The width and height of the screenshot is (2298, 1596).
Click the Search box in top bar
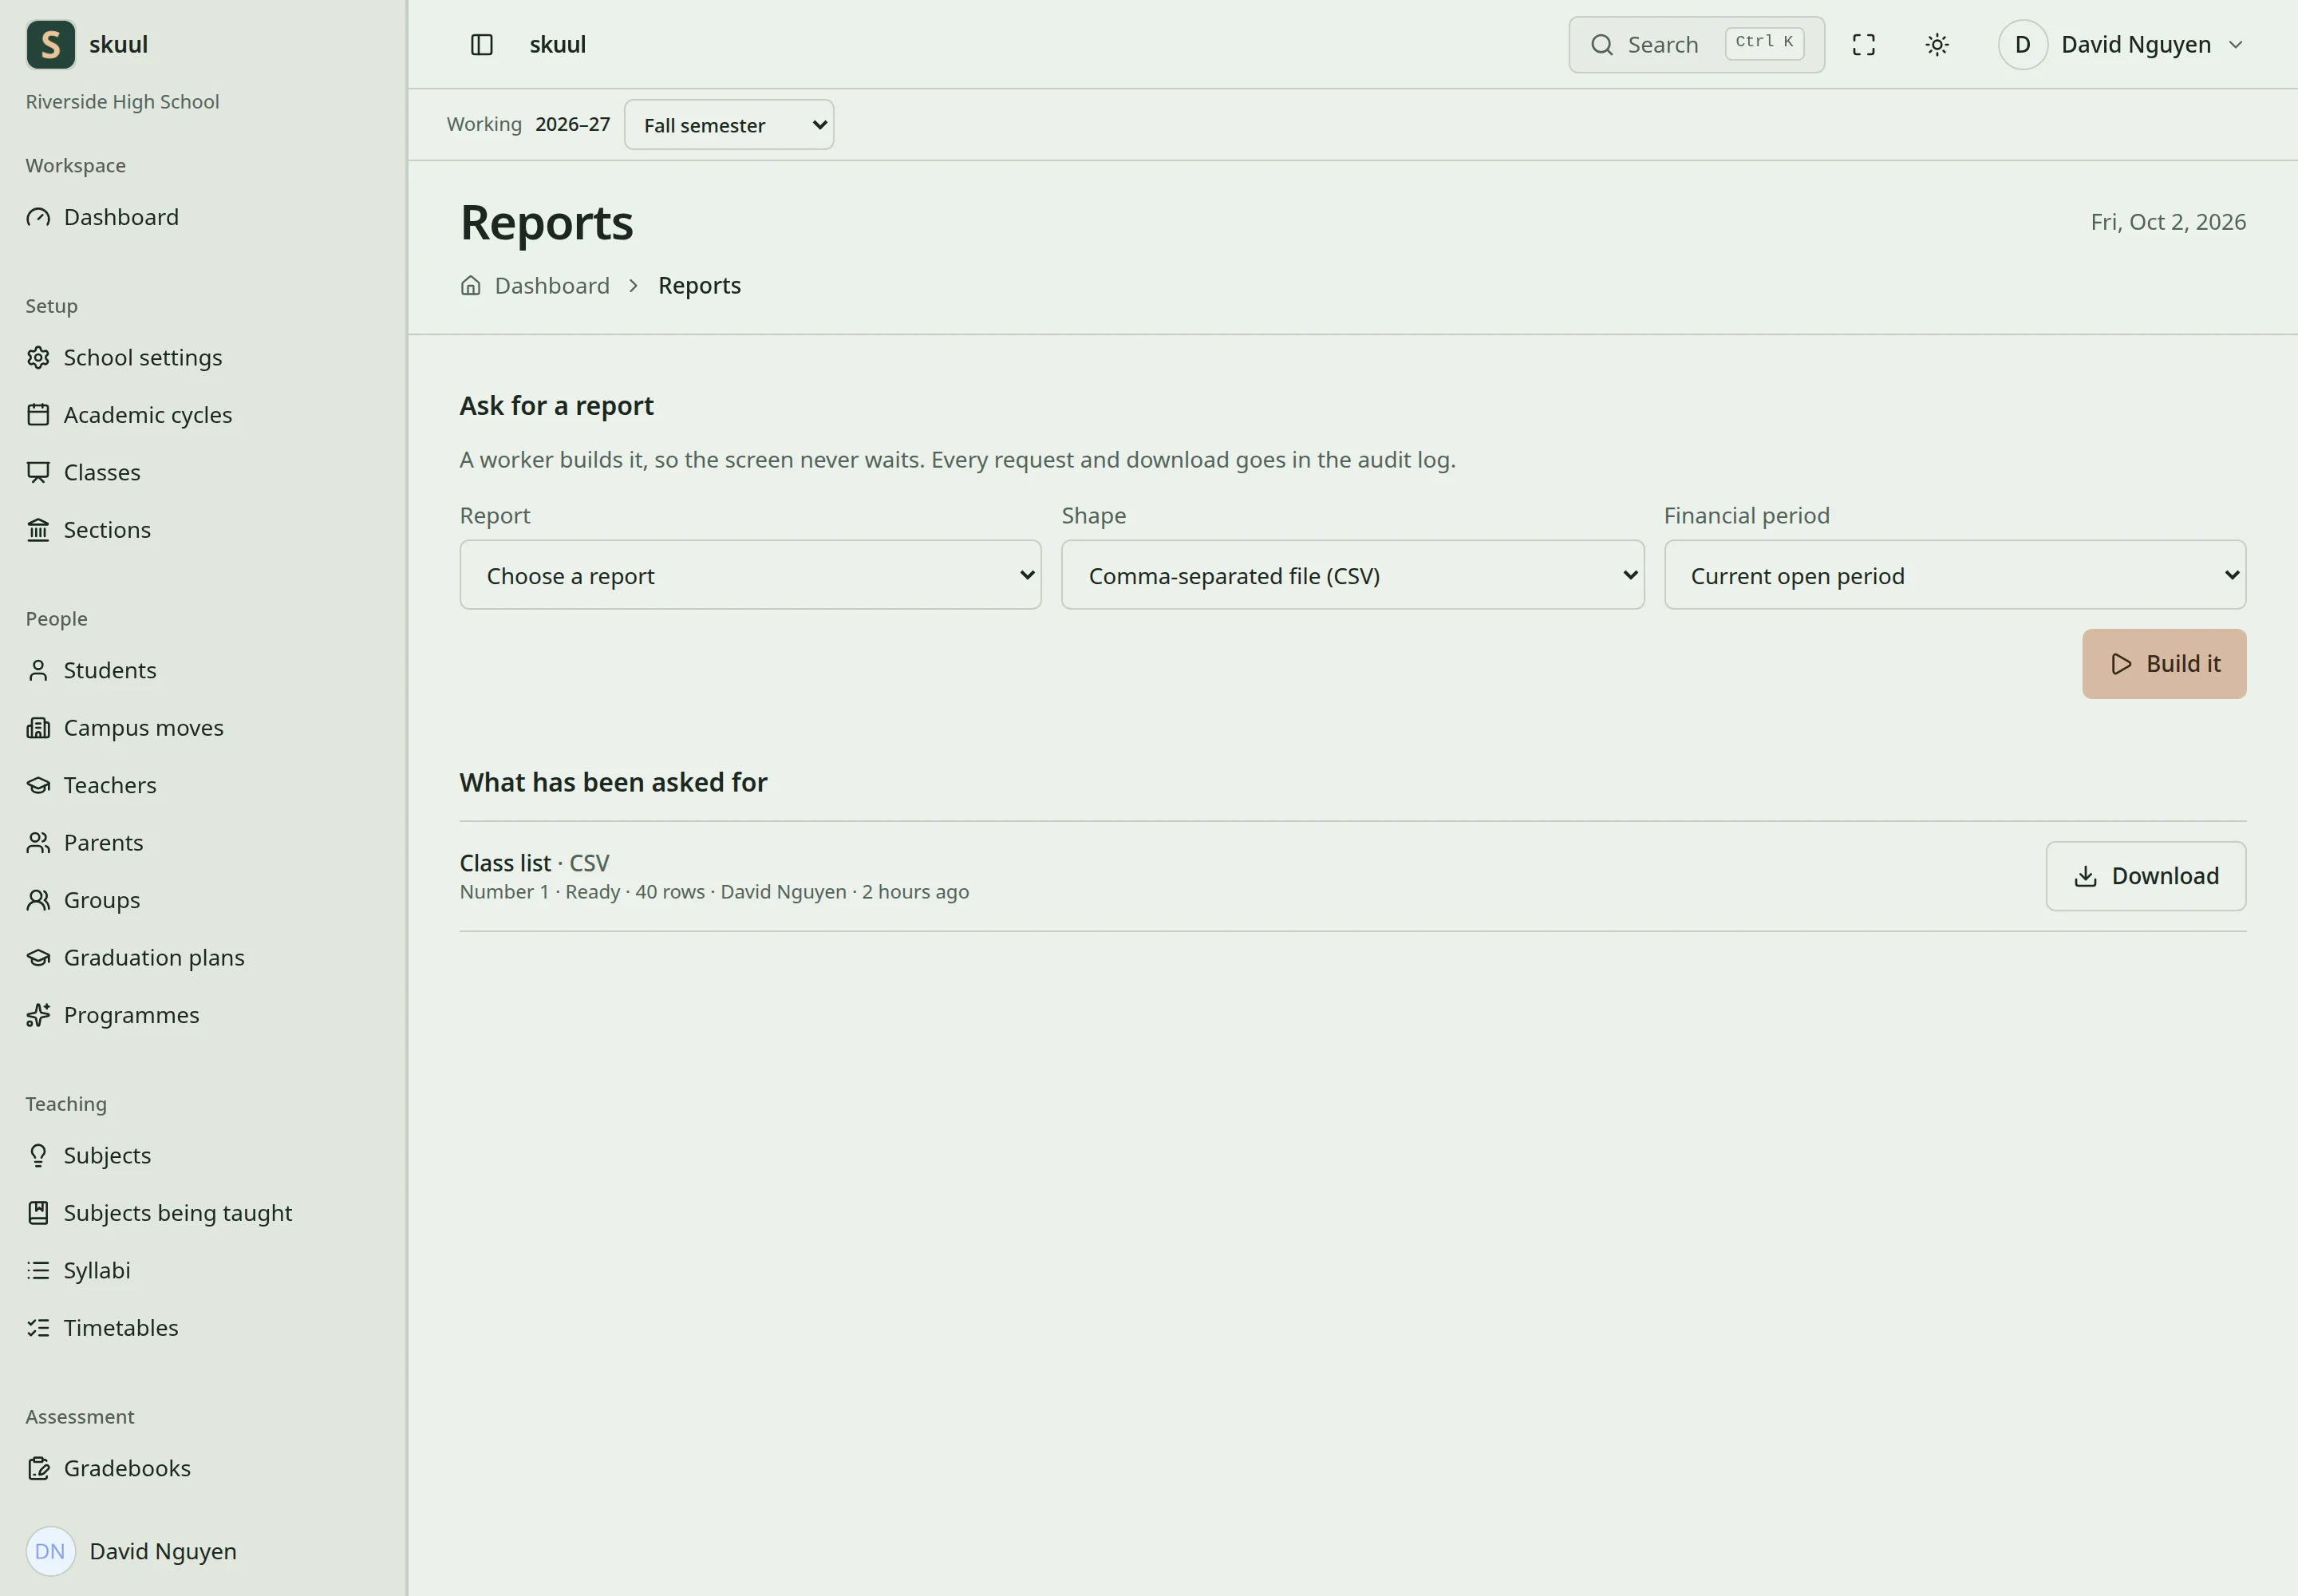point(1696,45)
